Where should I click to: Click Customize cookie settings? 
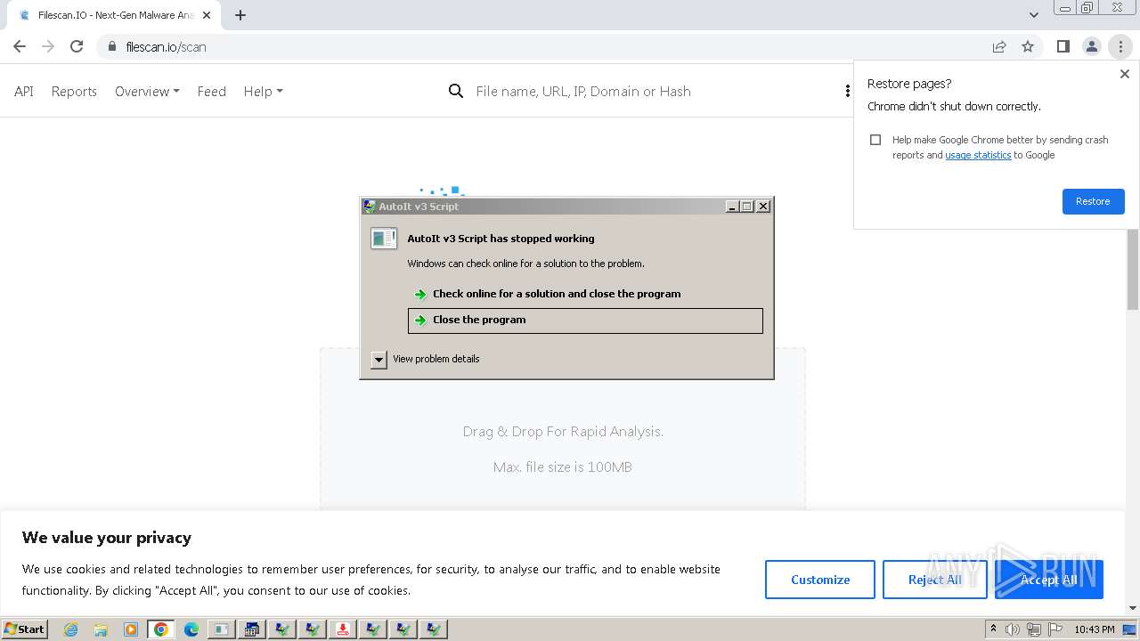820,580
